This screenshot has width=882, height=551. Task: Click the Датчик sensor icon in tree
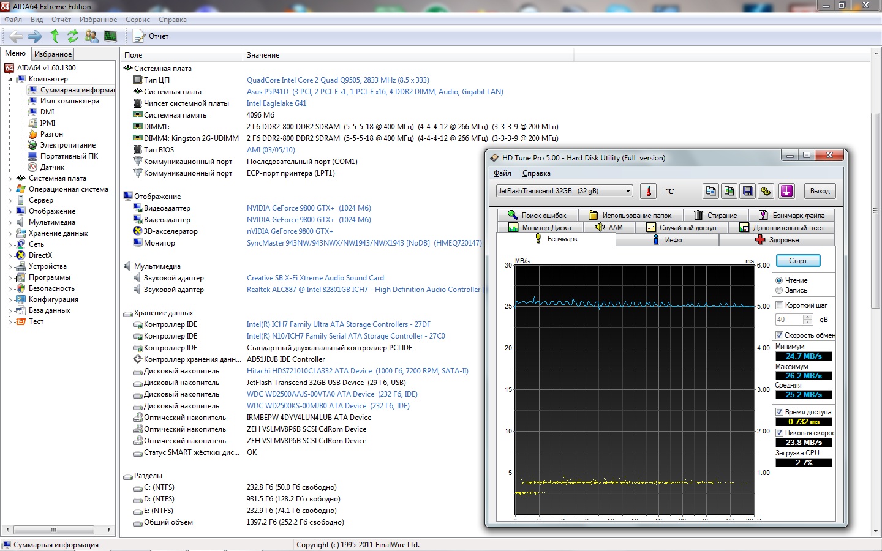point(33,167)
